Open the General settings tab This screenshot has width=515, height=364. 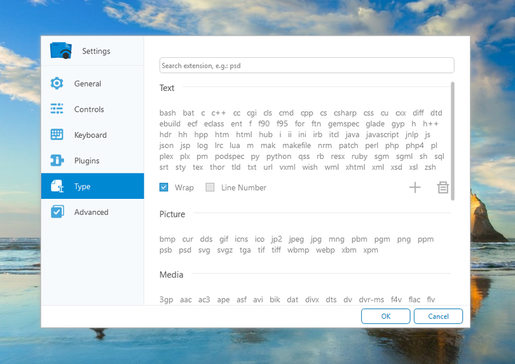[x=88, y=83]
